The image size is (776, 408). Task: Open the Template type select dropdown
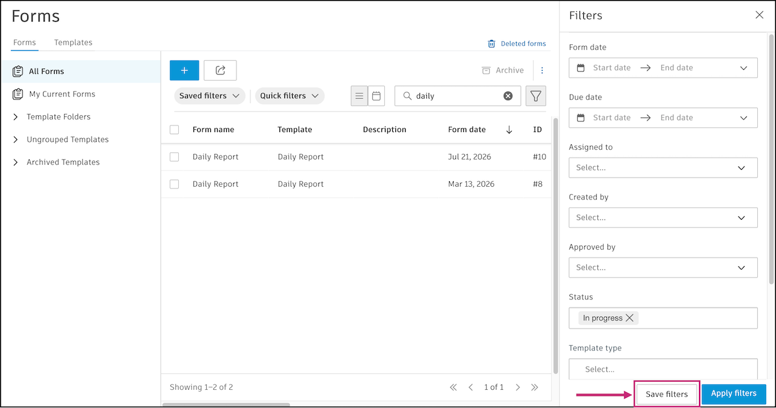663,369
